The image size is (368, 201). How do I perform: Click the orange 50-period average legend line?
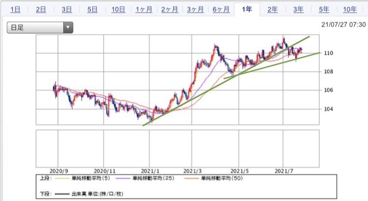click(x=191, y=179)
